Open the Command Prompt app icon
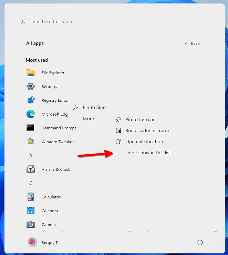This screenshot has width=228, height=255. [x=31, y=128]
